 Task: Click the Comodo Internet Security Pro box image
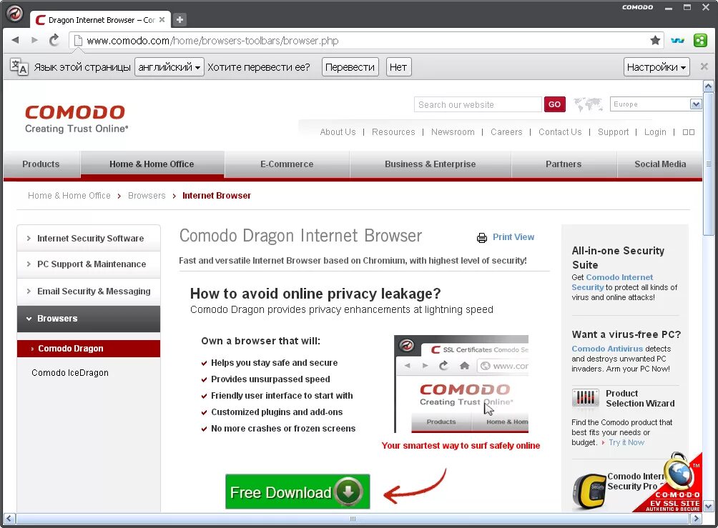coord(589,492)
